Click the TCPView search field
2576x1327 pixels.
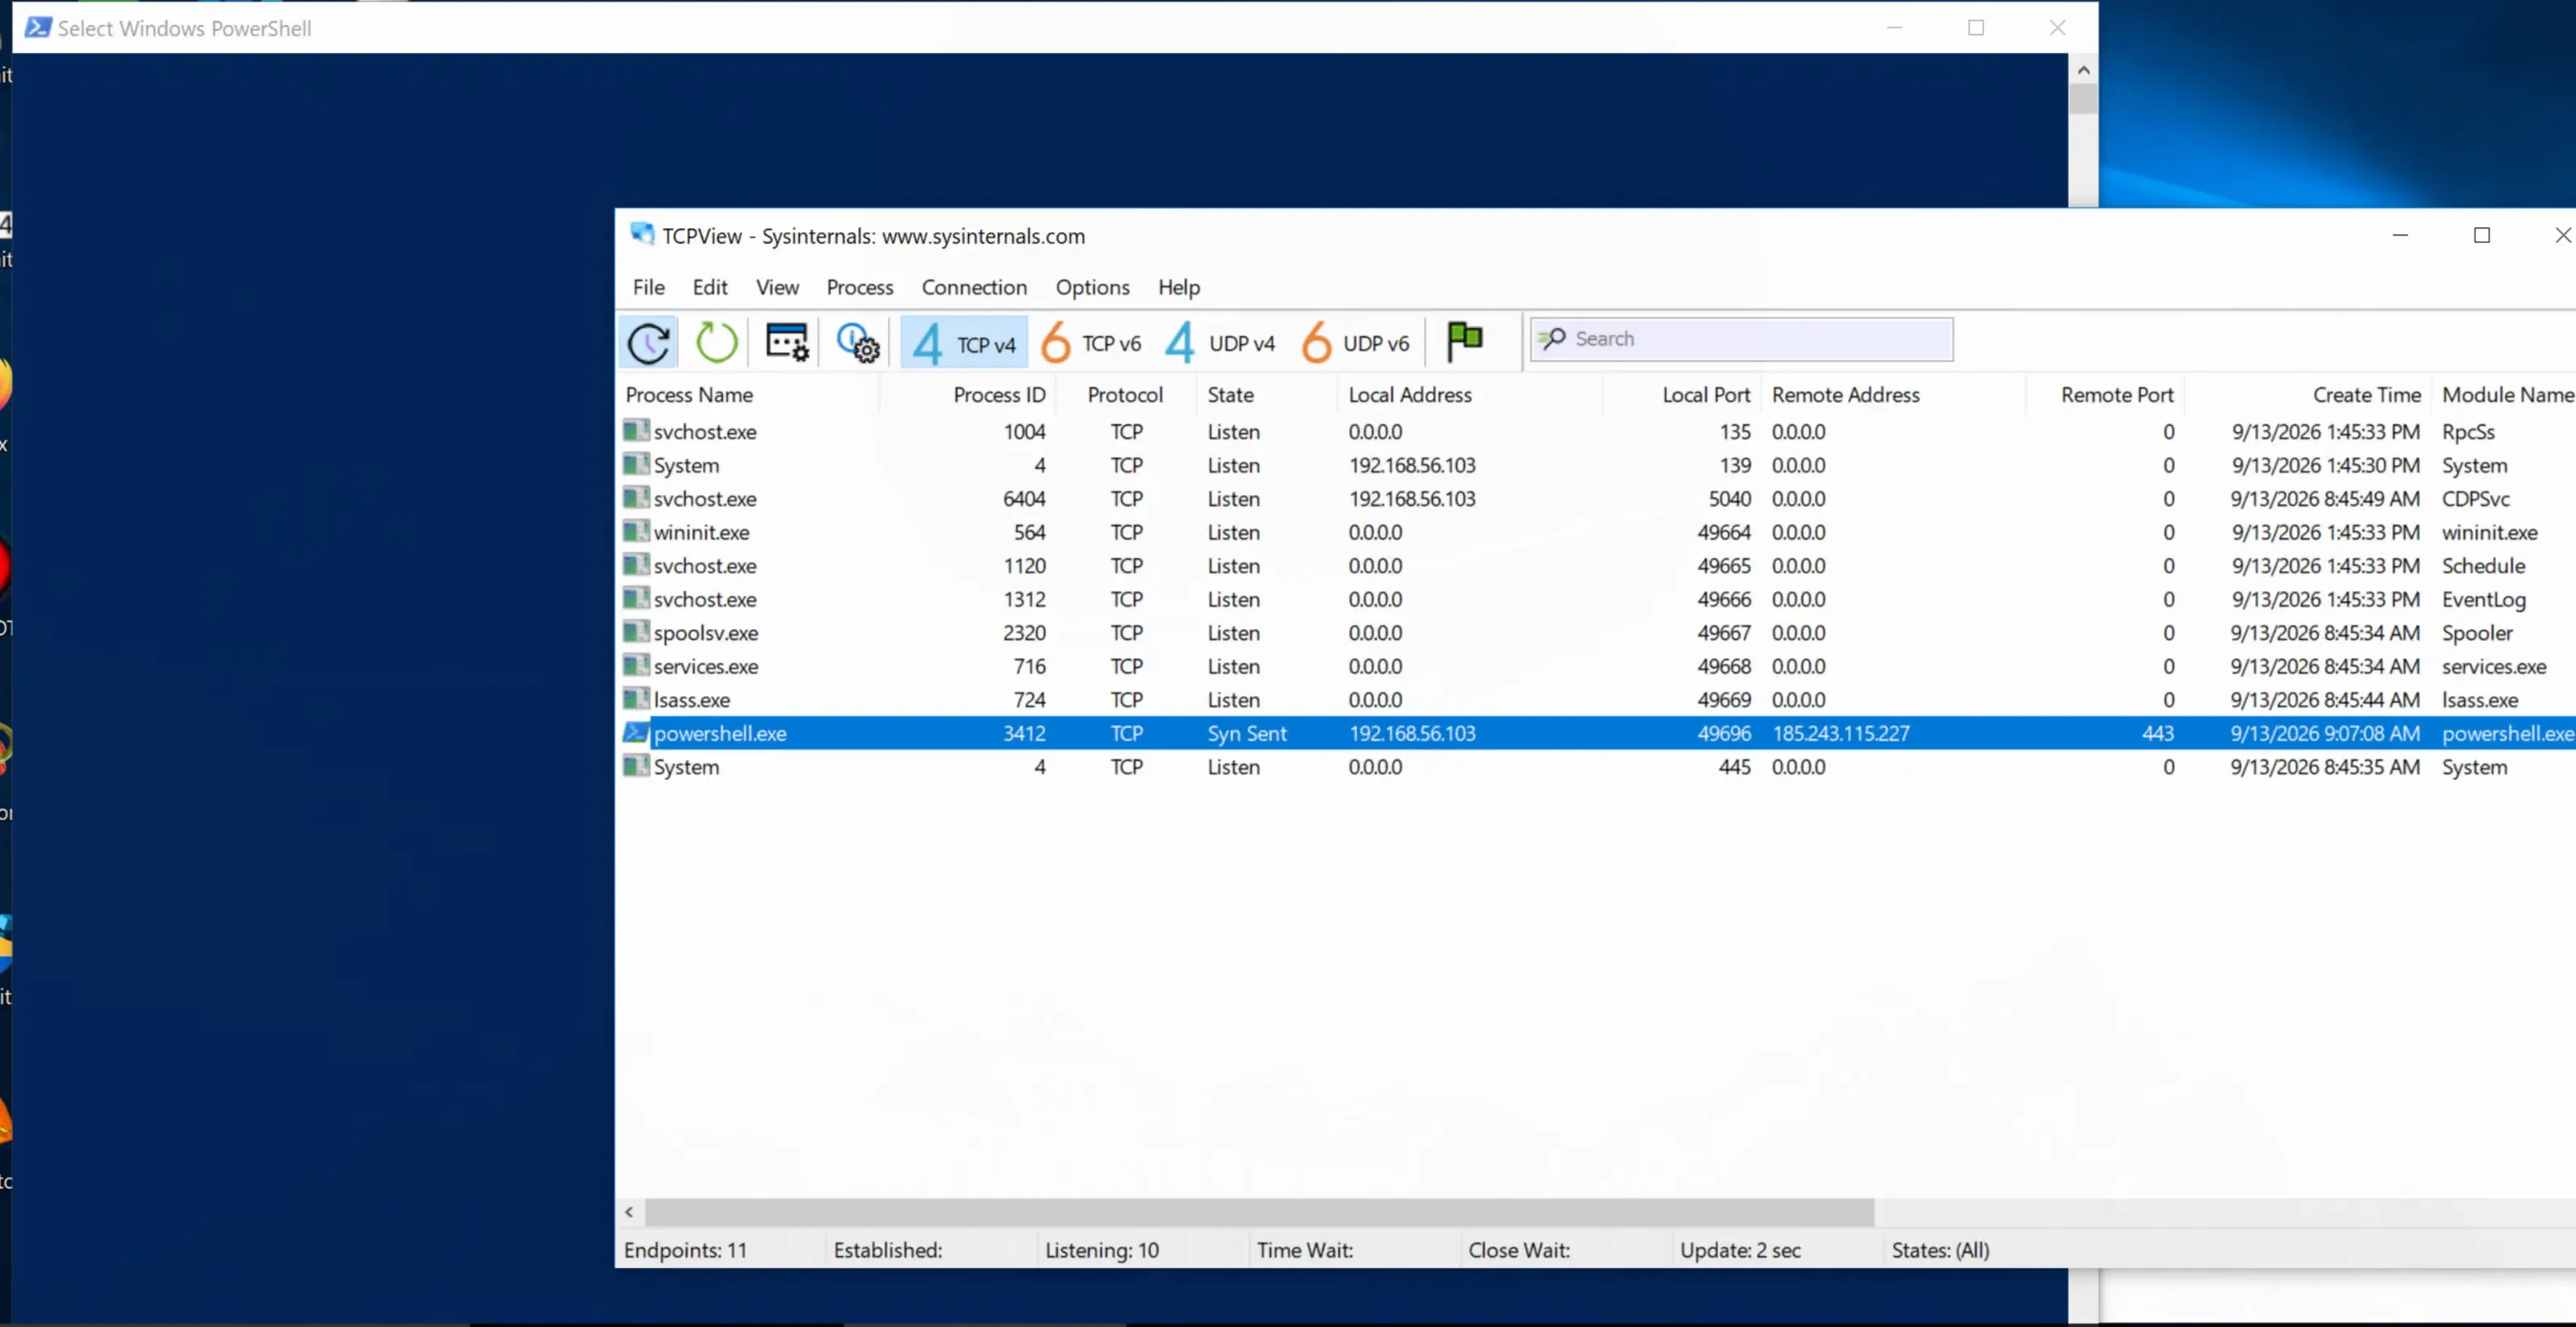pyautogui.click(x=1741, y=339)
